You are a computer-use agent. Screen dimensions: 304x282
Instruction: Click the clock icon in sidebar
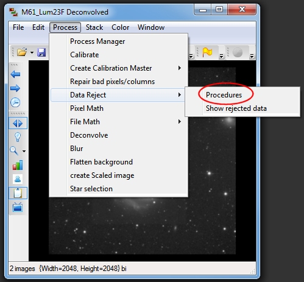tap(15, 102)
